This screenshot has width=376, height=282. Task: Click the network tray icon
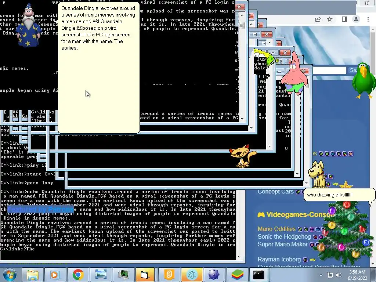(330, 275)
